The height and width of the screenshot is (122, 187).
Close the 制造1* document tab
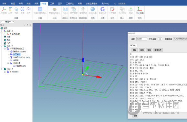[x=13, y=22]
